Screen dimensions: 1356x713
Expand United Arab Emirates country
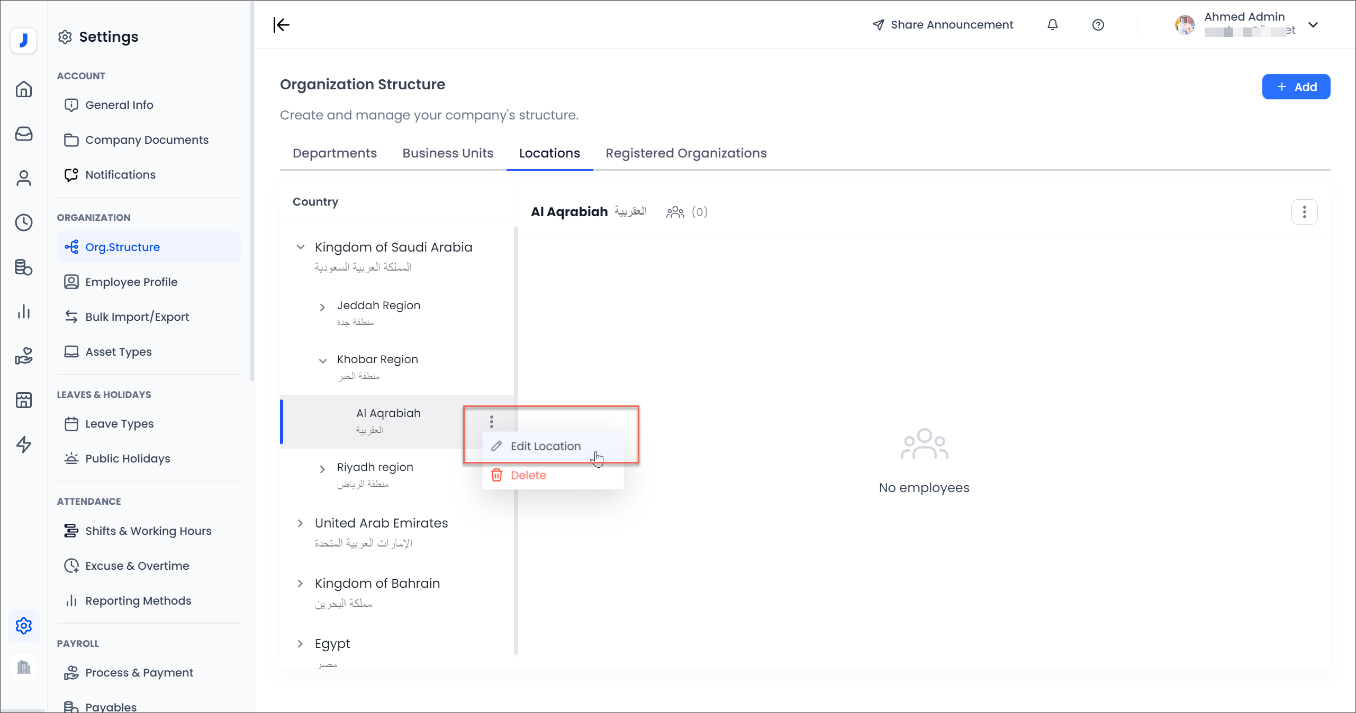(x=300, y=523)
